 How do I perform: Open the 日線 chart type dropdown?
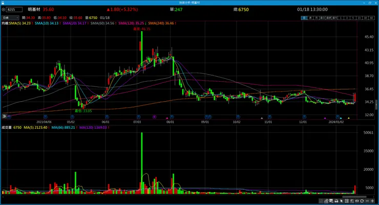click(x=10, y=17)
